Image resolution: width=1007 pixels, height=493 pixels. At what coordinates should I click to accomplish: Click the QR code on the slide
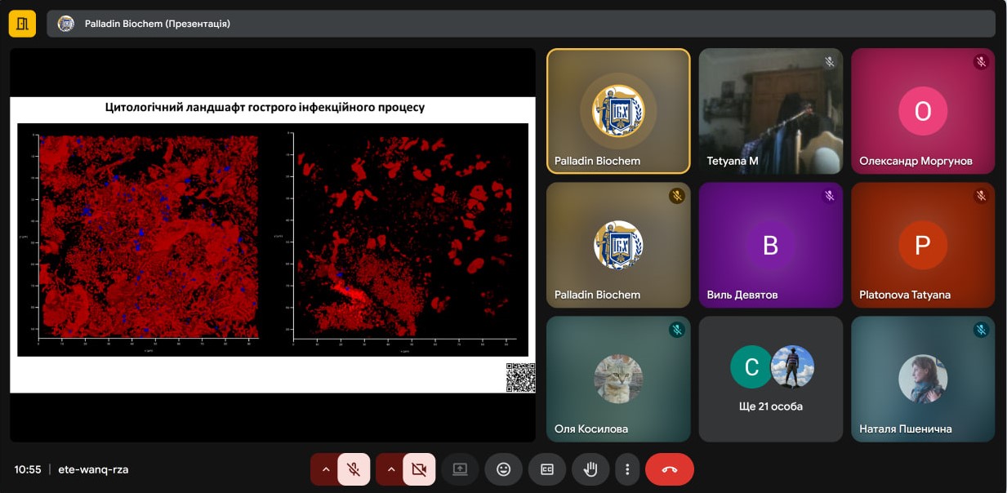(x=520, y=377)
